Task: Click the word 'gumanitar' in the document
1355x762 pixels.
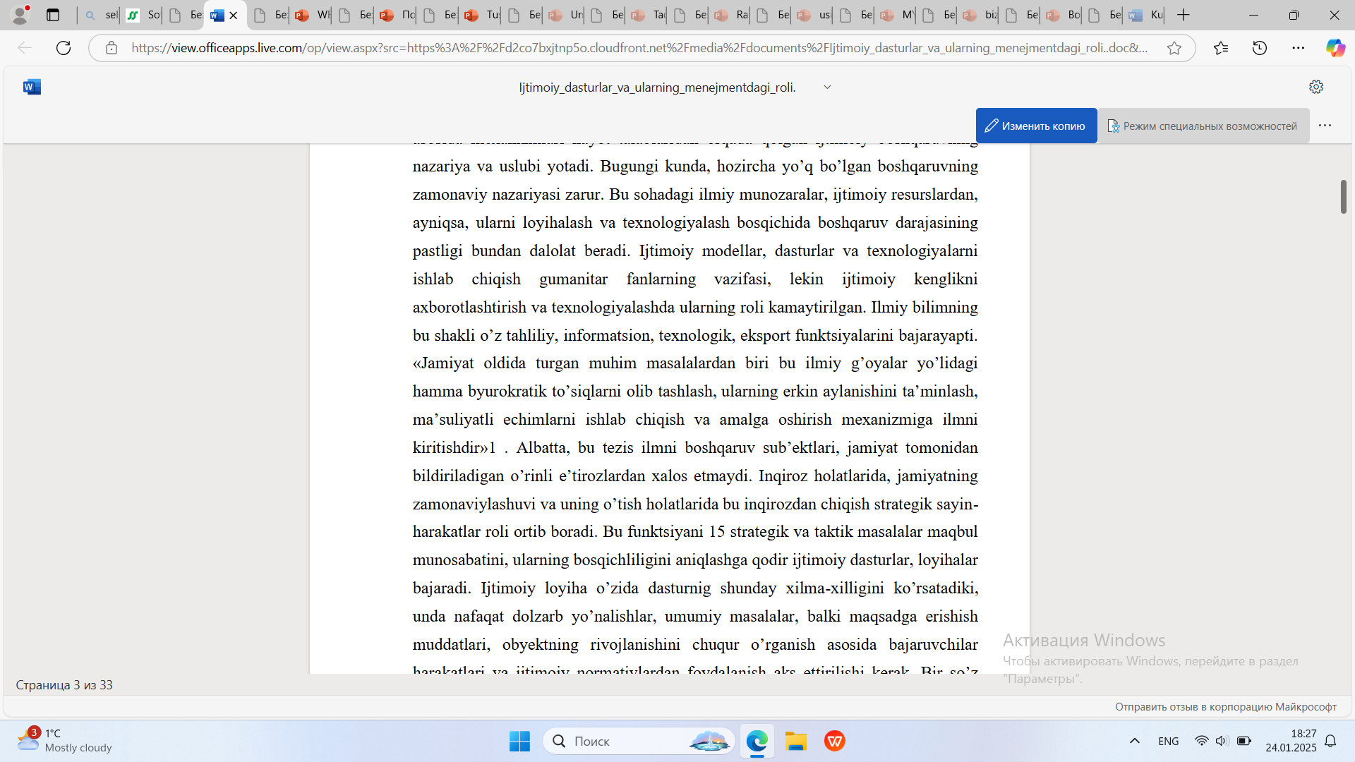Action: pyautogui.click(x=573, y=279)
